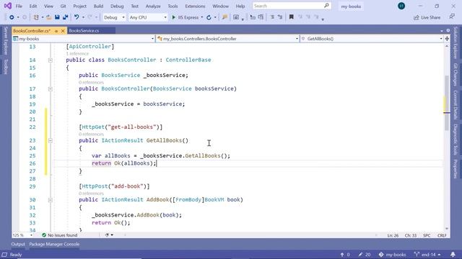Expand the IIS Express launch options arrow

click(x=202, y=17)
